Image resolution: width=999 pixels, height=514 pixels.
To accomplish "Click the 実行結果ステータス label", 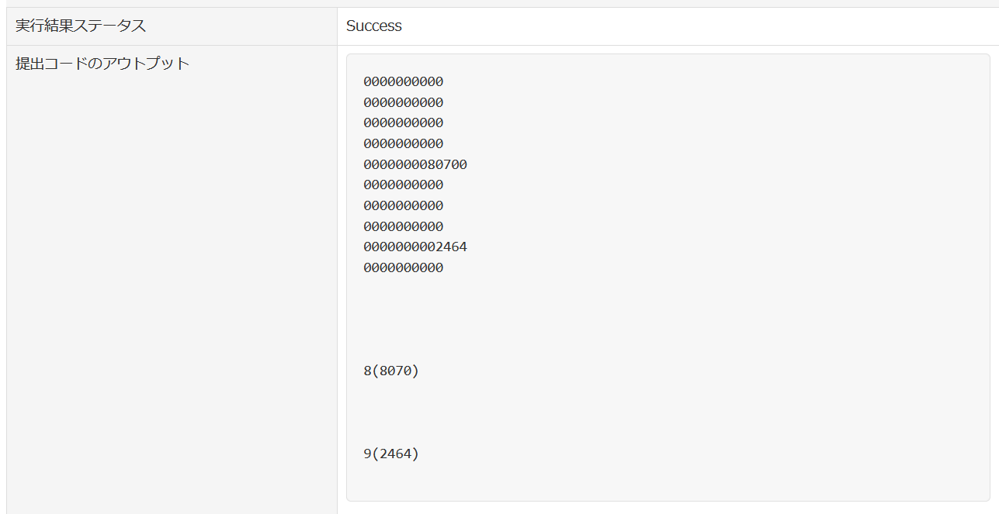I will tap(81, 26).
